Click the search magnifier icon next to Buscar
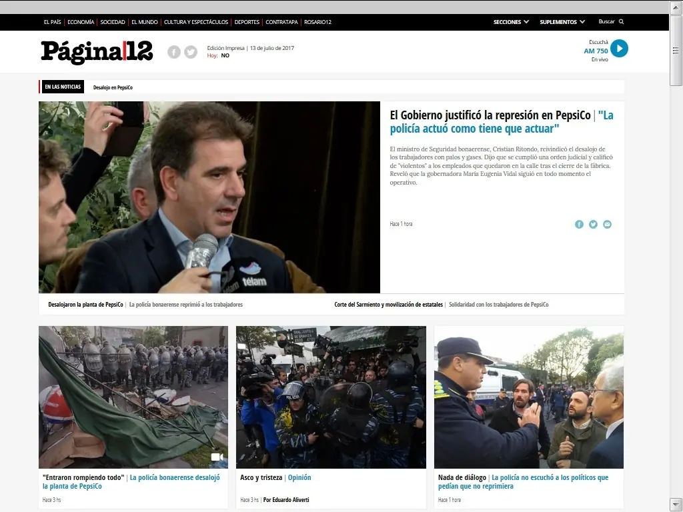The height and width of the screenshot is (512, 683). click(x=621, y=22)
